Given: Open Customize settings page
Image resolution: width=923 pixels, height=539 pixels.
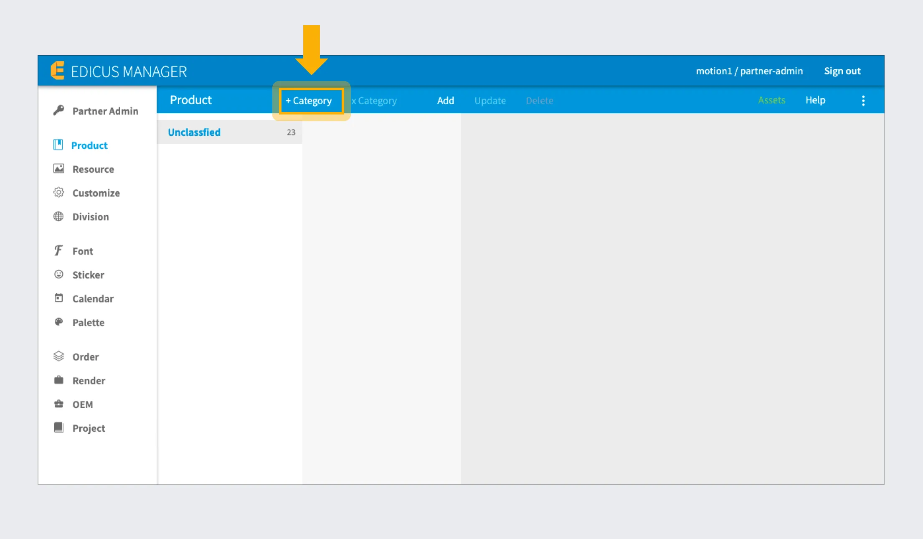Looking at the screenshot, I should [x=96, y=193].
